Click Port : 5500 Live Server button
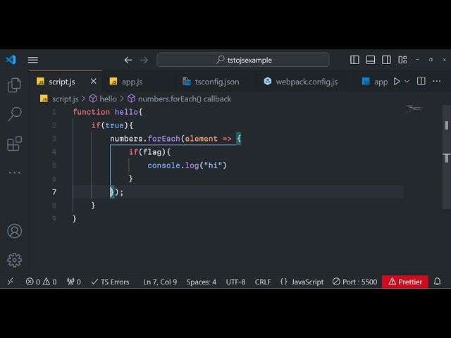Viewport: 451px width, 338px height. click(354, 282)
